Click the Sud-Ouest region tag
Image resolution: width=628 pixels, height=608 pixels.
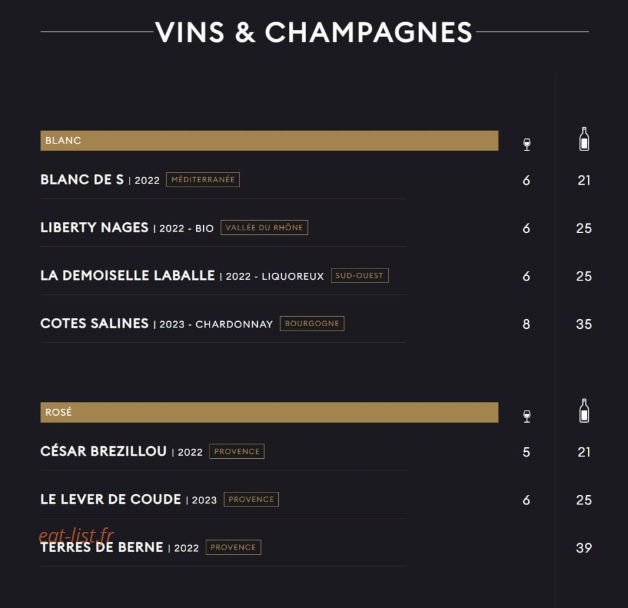[x=359, y=275]
